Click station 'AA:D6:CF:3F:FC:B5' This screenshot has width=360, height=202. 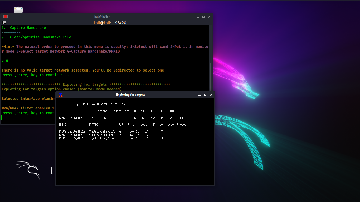[102, 132]
